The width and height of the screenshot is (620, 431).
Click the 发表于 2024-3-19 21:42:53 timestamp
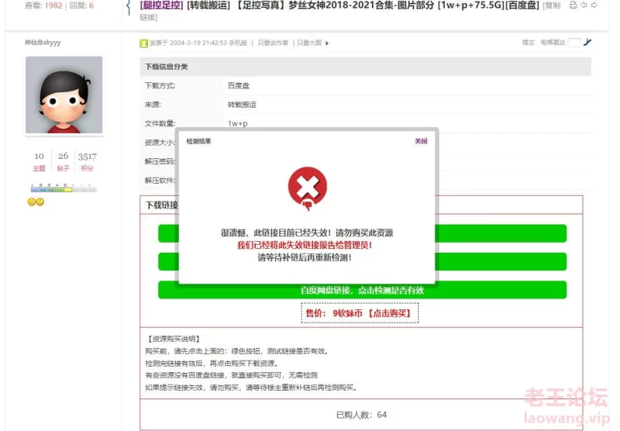tap(188, 43)
